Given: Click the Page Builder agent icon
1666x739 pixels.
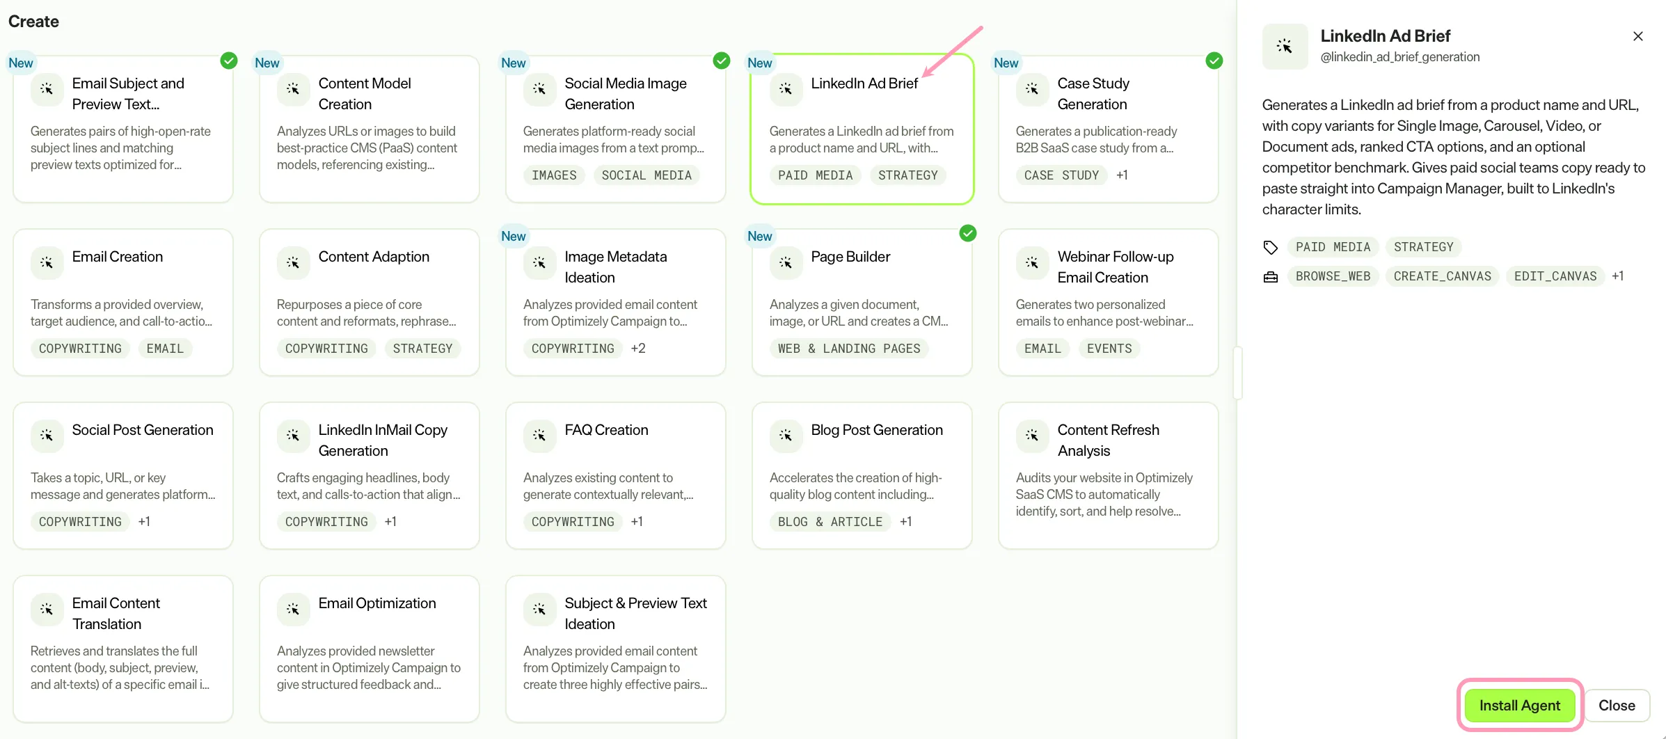Looking at the screenshot, I should pyautogui.click(x=786, y=262).
